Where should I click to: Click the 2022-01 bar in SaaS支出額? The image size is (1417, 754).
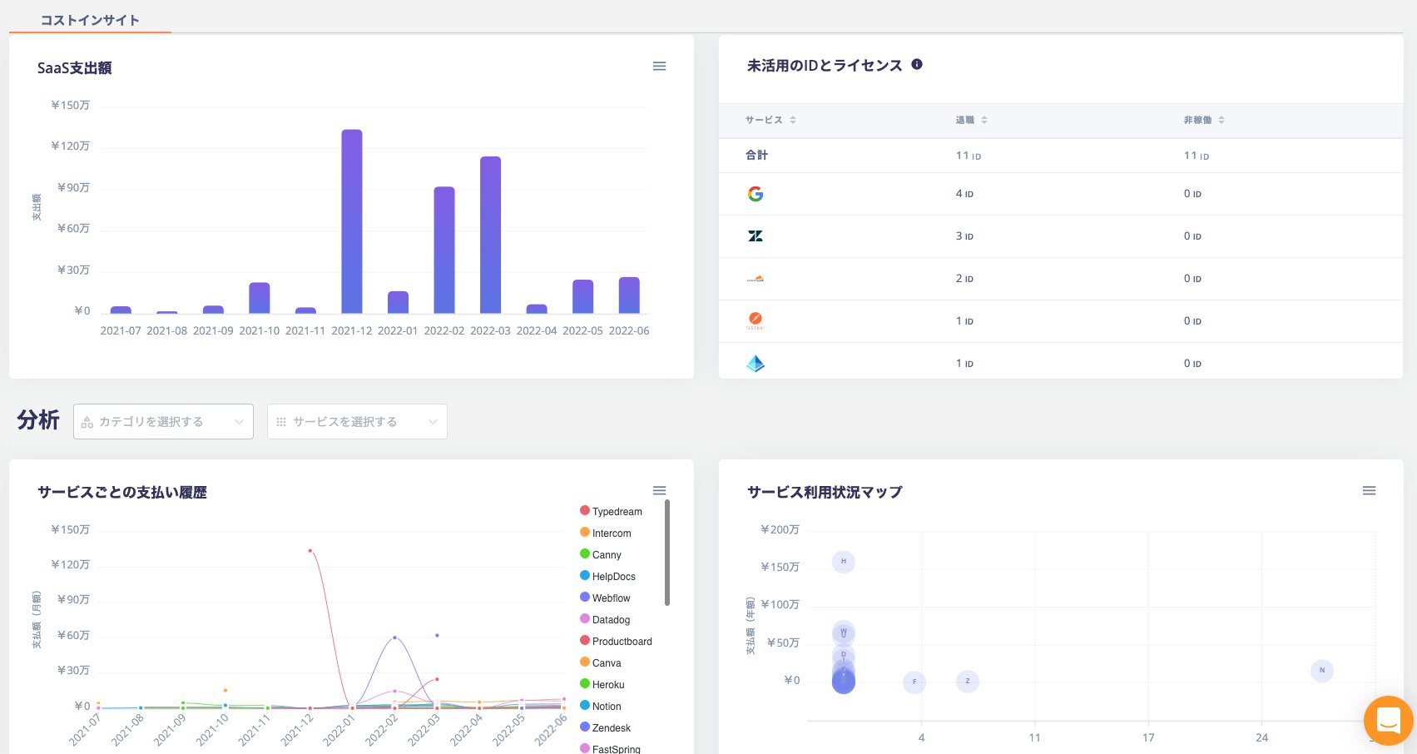pos(398,302)
